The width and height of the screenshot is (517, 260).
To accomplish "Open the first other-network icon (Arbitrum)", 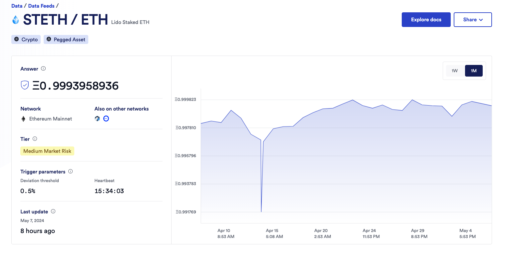I will [97, 119].
